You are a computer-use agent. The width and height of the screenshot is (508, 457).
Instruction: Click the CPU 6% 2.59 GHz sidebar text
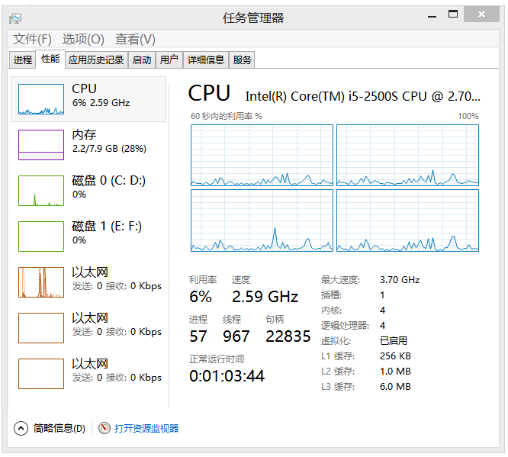[101, 95]
